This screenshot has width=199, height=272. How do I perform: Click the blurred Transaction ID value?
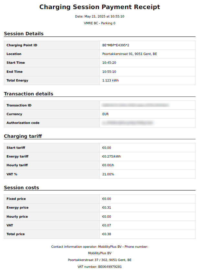[x=135, y=105]
